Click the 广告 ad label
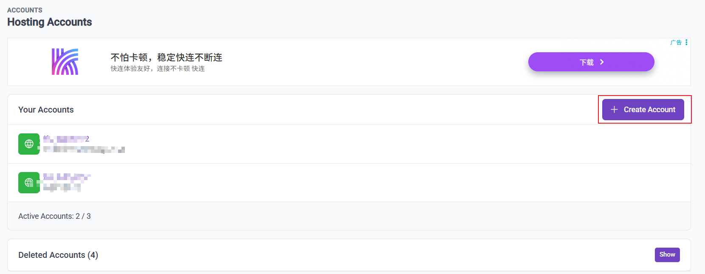The image size is (705, 274). (x=676, y=42)
